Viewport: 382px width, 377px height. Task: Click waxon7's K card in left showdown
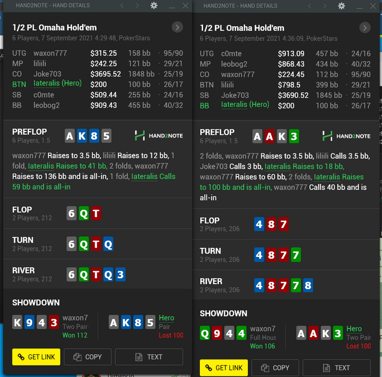(17, 322)
